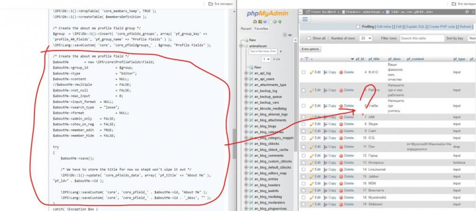This screenshot has width=476, height=211.
Task: Switch to the Recent tab
Action: pos(246,29)
